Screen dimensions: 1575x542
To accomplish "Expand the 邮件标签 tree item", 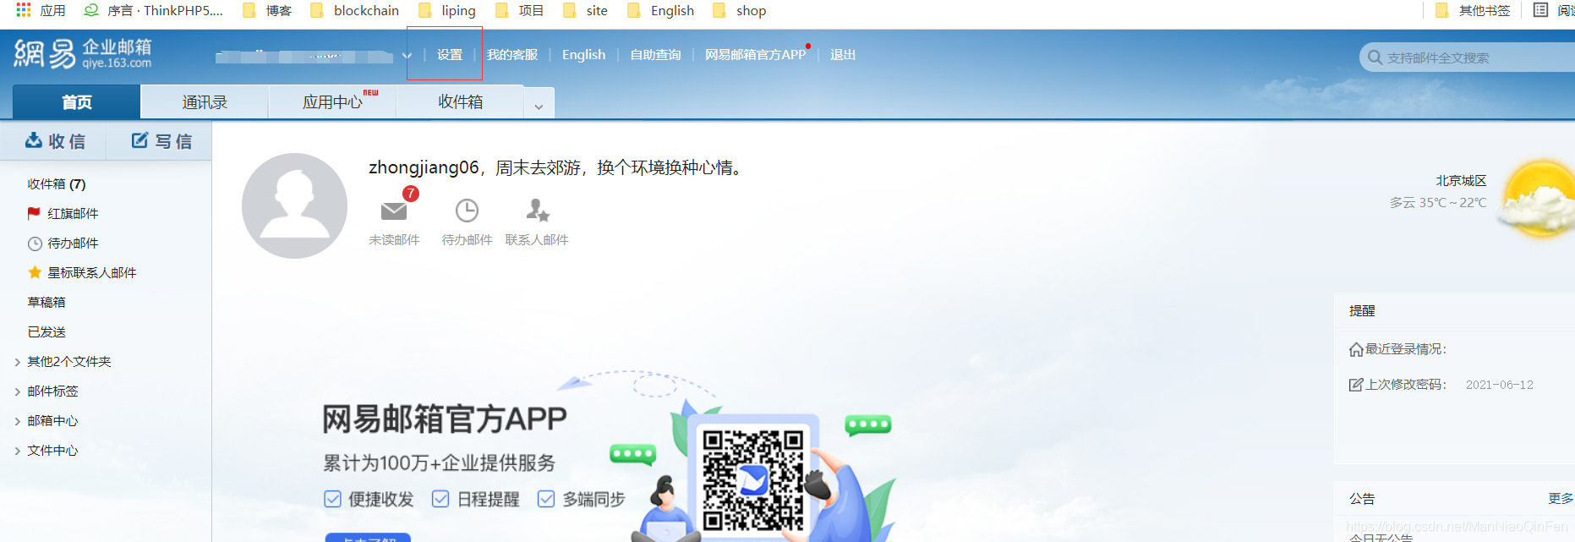I will (x=18, y=391).
